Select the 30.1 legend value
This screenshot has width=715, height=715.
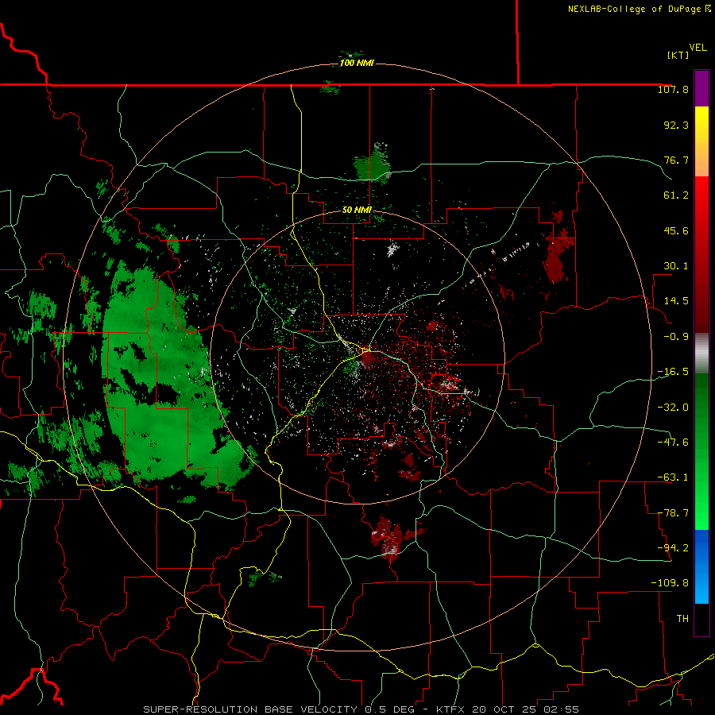[x=676, y=266]
